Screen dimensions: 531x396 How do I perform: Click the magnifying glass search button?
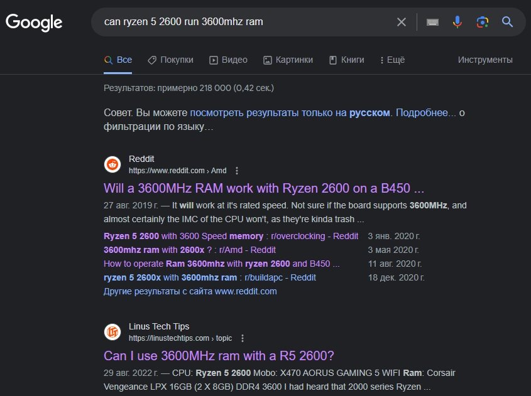[x=508, y=22]
